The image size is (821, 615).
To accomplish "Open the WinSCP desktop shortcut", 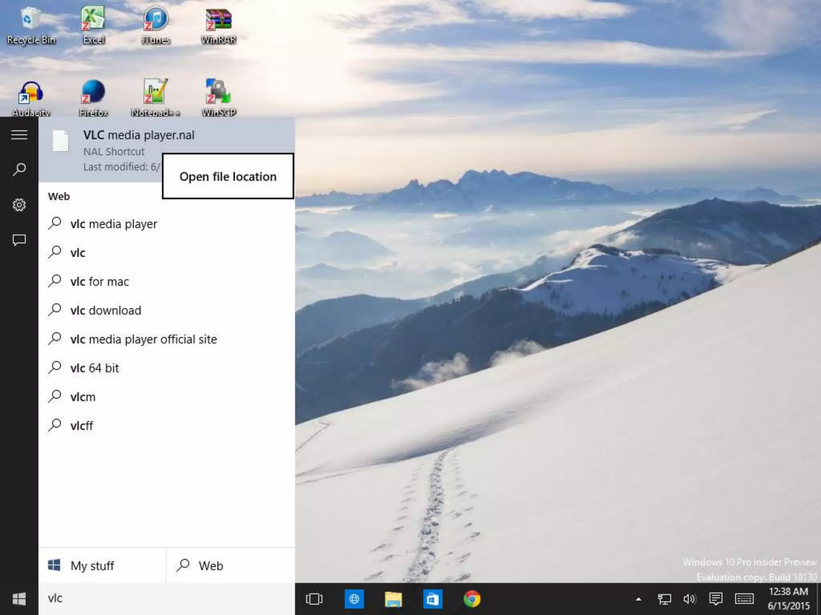I will [218, 98].
